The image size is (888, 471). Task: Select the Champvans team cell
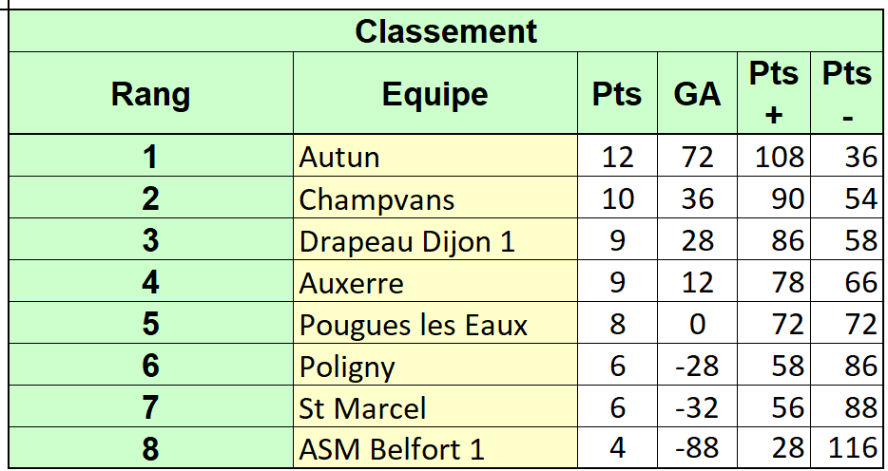pos(434,198)
